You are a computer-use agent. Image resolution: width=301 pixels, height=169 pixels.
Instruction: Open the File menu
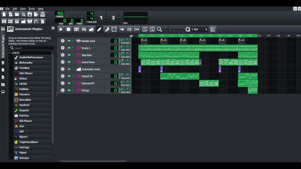click(7, 9)
